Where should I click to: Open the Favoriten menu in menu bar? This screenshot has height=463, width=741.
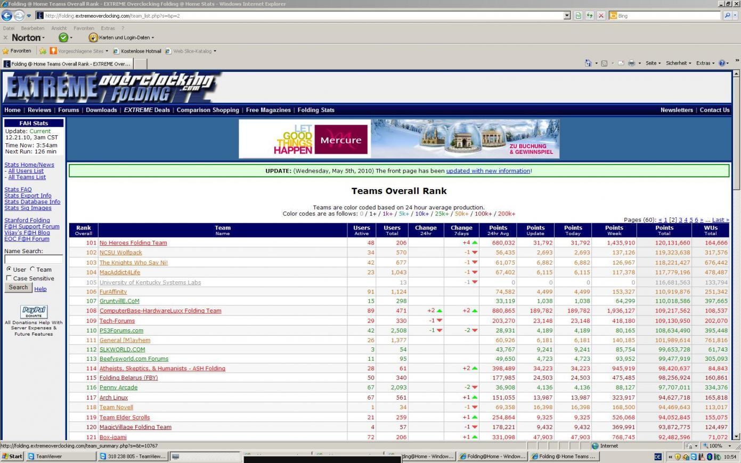click(x=84, y=28)
